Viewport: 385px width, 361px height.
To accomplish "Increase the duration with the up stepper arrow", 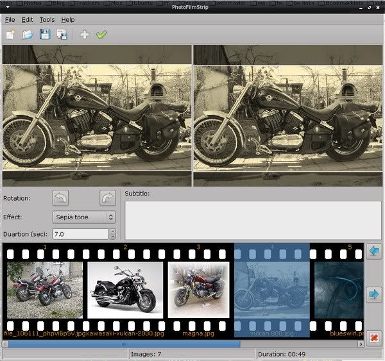I will (x=113, y=231).
